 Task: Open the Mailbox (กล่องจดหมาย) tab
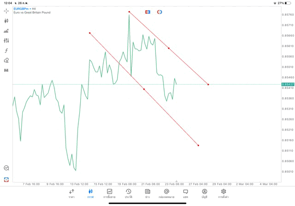166,194
